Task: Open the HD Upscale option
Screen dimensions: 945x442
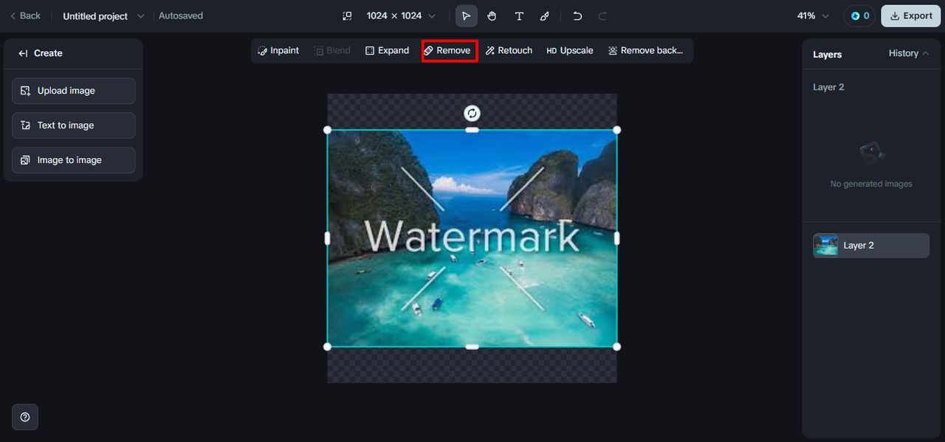Action: click(x=570, y=50)
